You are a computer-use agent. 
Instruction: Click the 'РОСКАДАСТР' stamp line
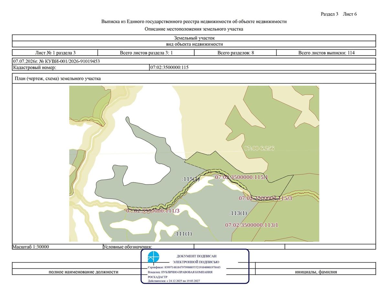(157, 277)
